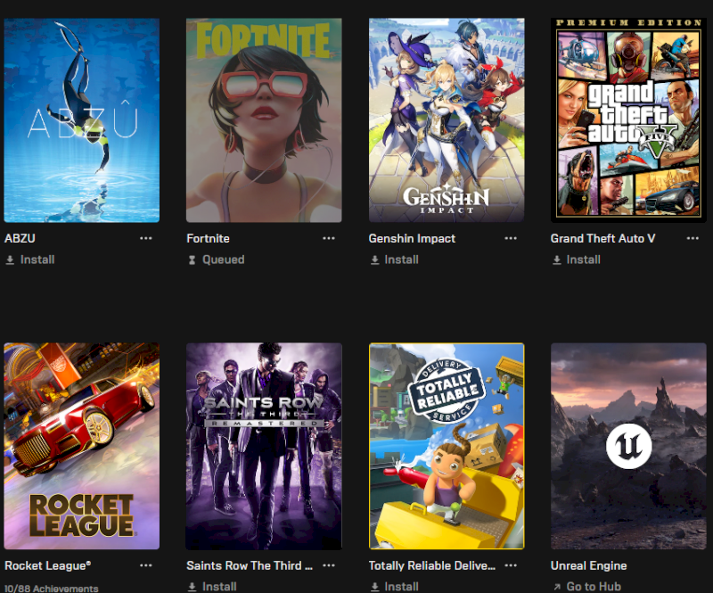713x593 pixels.
Task: Open Saints Row The Third Remastered cover
Action: [x=264, y=446]
